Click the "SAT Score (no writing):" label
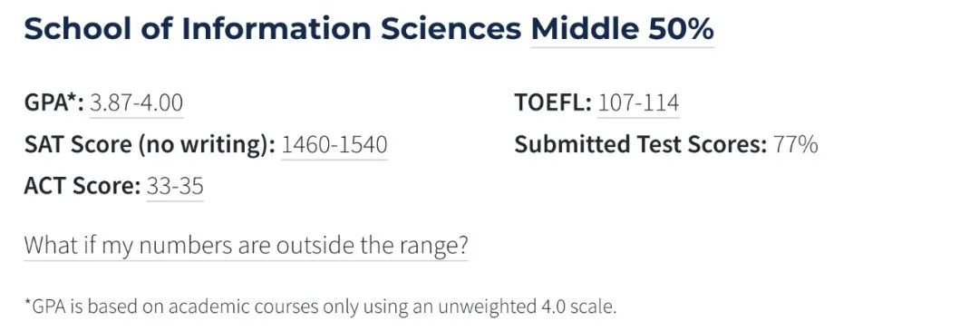 click(x=150, y=145)
